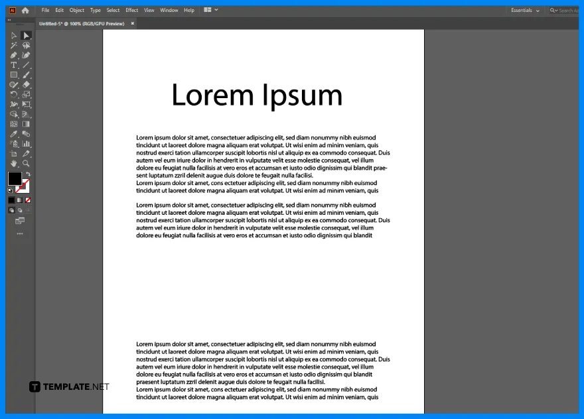This screenshot has width=584, height=419.
Task: Select the Selection tool
Action: click(26, 34)
